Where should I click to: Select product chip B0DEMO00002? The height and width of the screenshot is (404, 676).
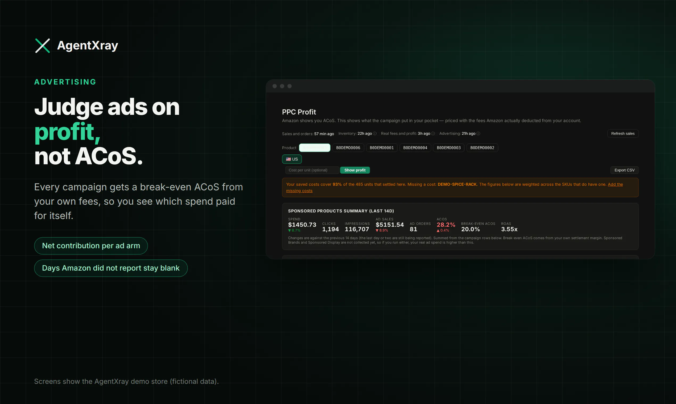pos(482,148)
